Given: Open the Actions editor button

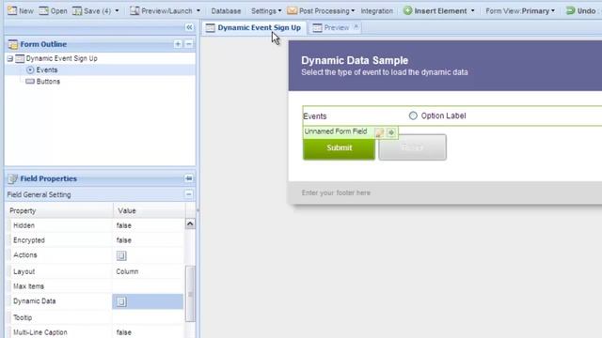Looking at the screenshot, I should tap(121, 255).
